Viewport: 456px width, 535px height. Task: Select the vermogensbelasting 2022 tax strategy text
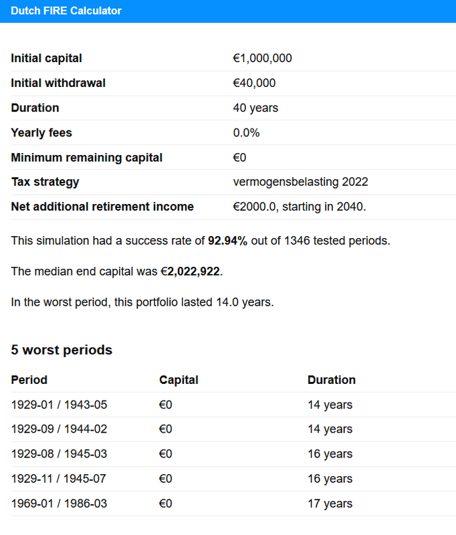coord(300,182)
